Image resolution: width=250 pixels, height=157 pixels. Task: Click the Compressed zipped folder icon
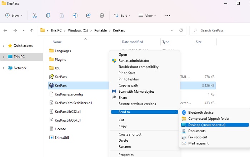pyautogui.click(x=184, y=119)
